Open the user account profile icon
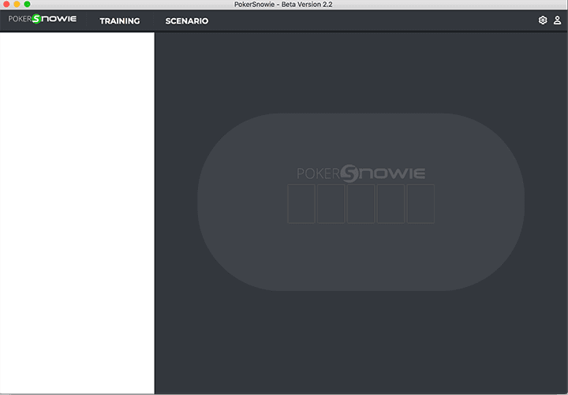Screen dimensions: 568x395 pos(557,20)
